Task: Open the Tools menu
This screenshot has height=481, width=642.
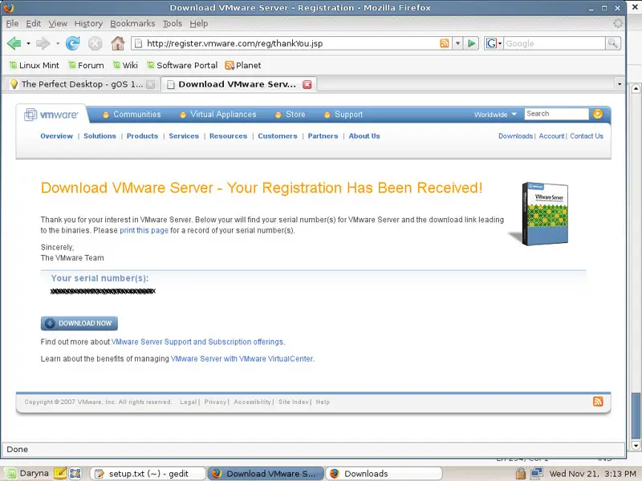Action: tap(173, 24)
